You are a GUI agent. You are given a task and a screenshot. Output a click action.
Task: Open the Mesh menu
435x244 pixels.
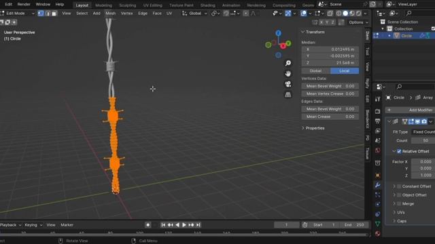tap(110, 14)
